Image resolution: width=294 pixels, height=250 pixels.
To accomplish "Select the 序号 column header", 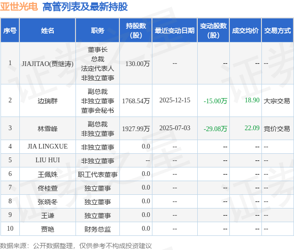I will [10, 30].
